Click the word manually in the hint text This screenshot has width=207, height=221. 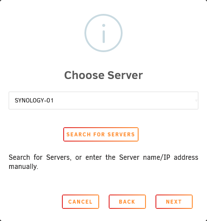click(23, 166)
